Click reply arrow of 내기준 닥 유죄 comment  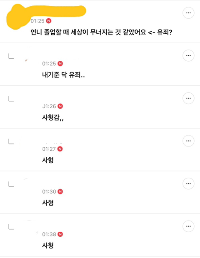(x=11, y=56)
